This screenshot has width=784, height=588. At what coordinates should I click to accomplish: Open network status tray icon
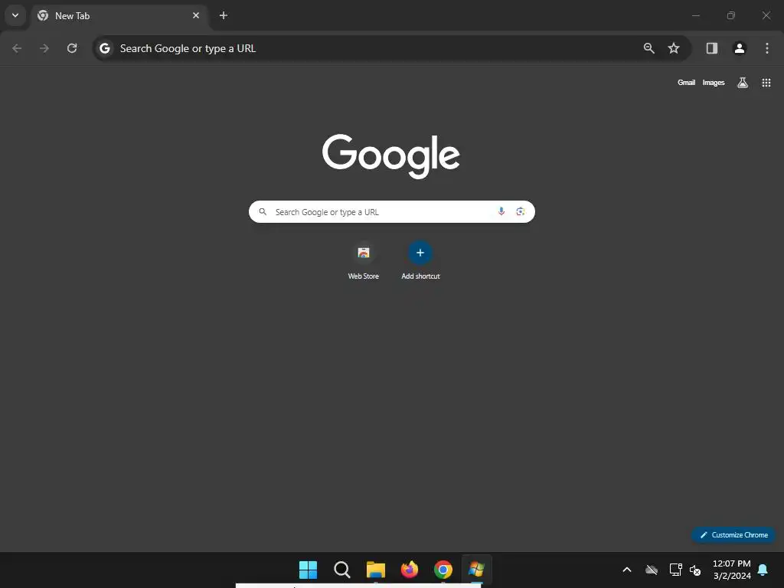click(x=675, y=570)
